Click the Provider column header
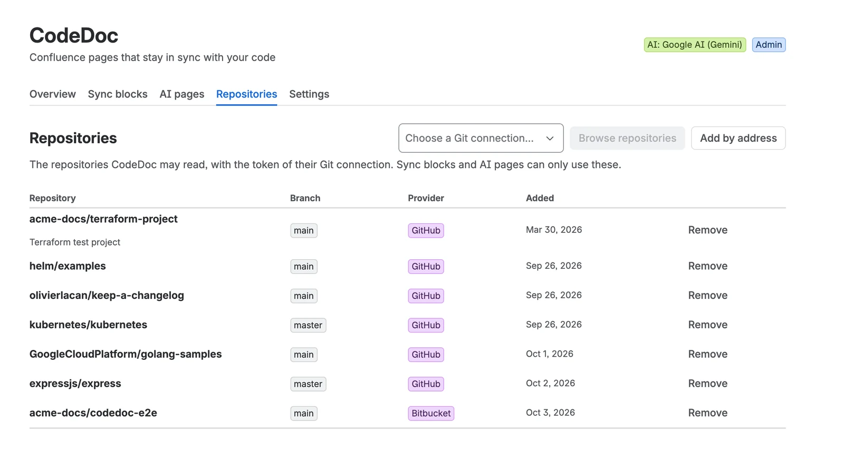Viewport: 844px width, 470px height. [x=426, y=198]
